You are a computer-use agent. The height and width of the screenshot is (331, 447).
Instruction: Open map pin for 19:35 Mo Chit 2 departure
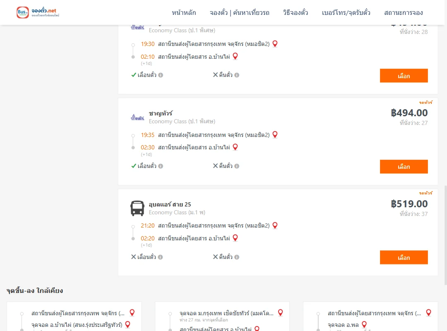click(x=275, y=134)
